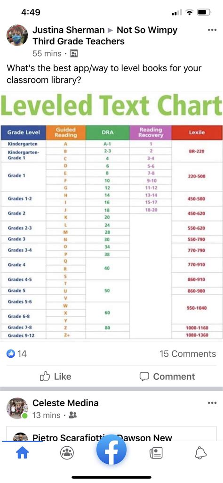Open Not So Wimpy Third Grade Teachers group
This screenshot has width=223, height=483.
tap(105, 35)
